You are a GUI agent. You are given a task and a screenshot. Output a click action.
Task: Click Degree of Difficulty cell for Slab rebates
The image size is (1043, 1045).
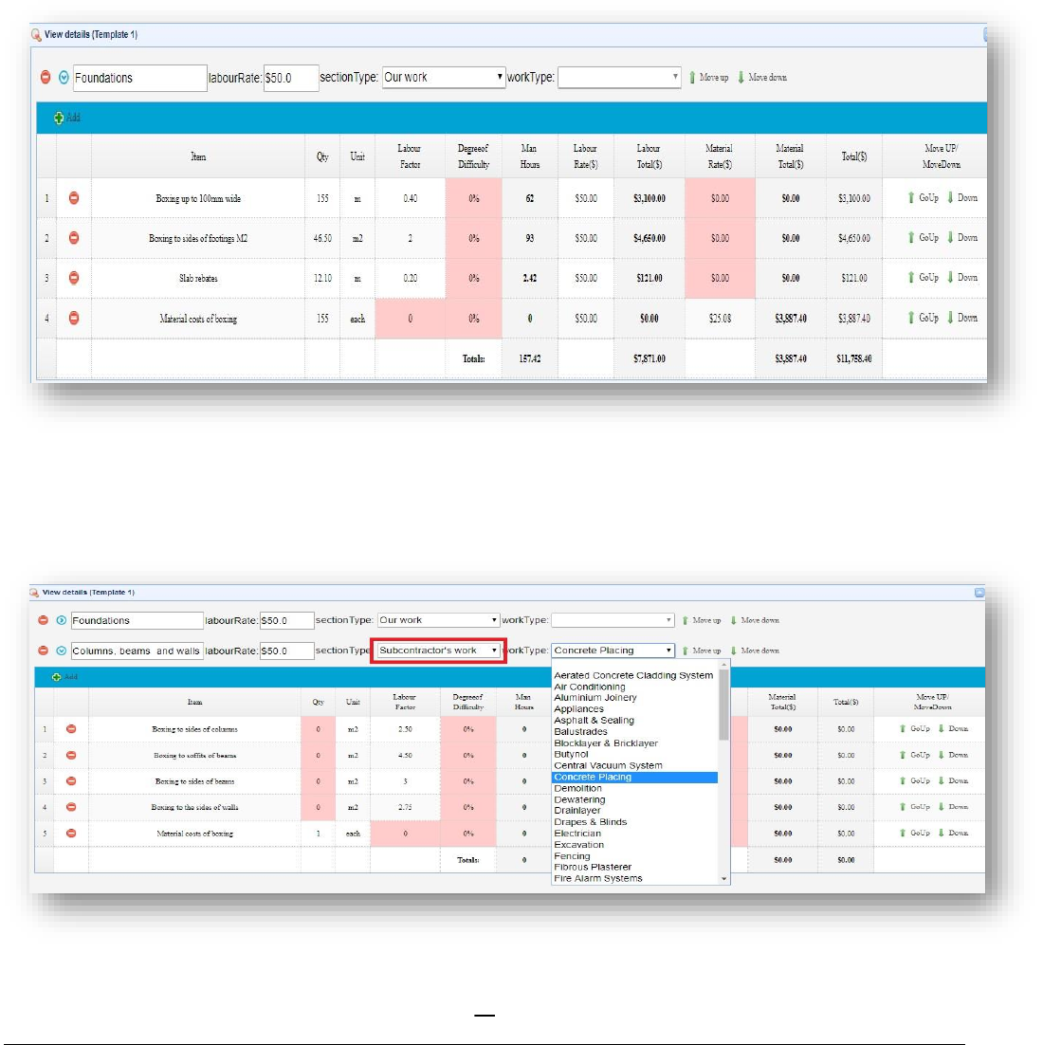coord(474,278)
